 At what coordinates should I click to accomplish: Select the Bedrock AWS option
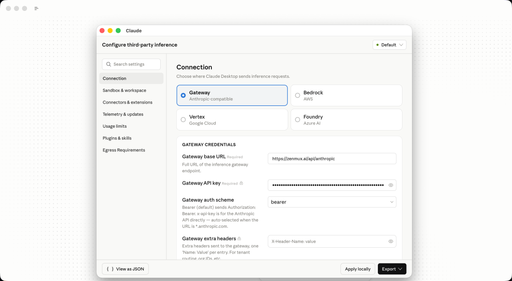347,95
